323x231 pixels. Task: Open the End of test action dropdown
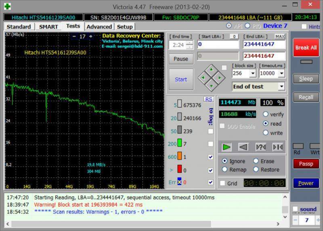281,87
